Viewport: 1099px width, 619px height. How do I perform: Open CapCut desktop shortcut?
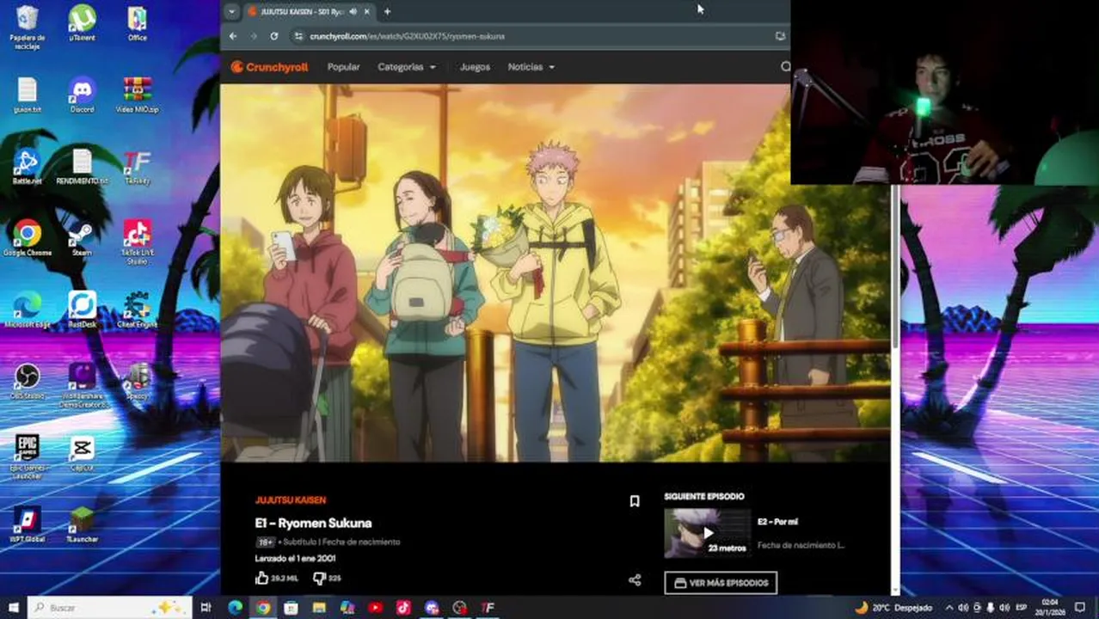point(83,454)
